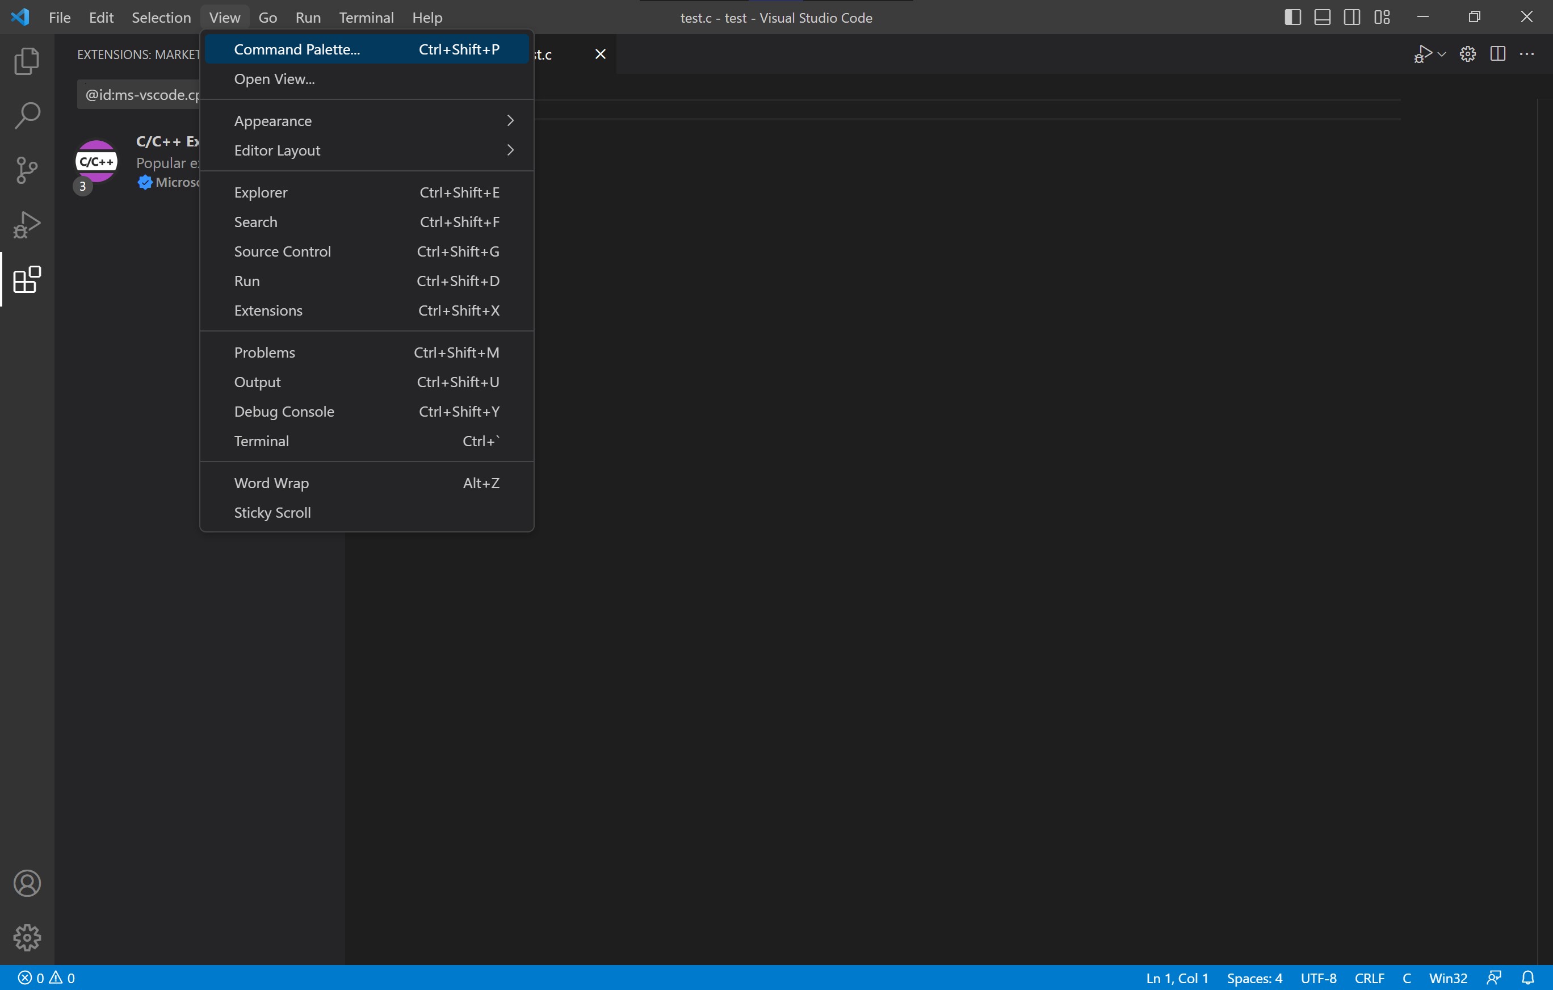This screenshot has width=1553, height=990.
Task: Click the Debug C/C++ File run icon
Action: pyautogui.click(x=1422, y=54)
